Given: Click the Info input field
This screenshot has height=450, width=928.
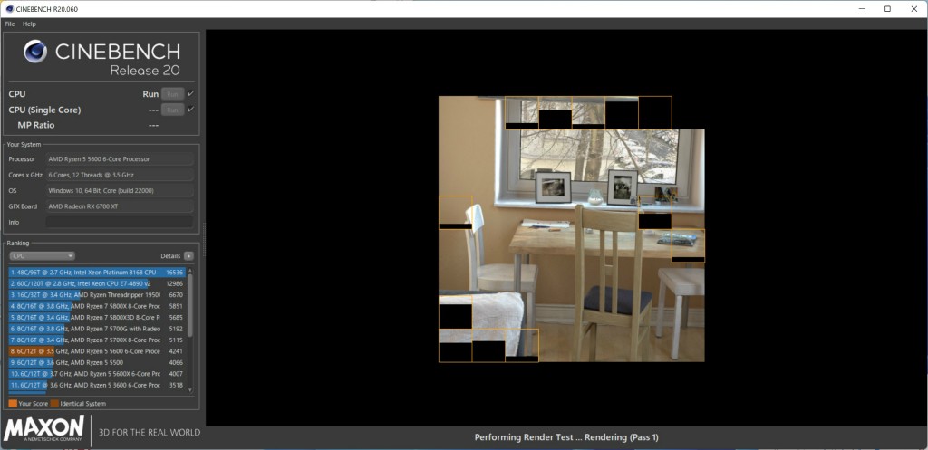Looking at the screenshot, I should click(x=120, y=223).
